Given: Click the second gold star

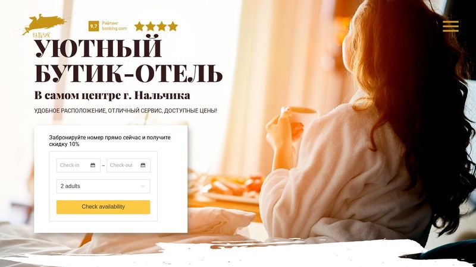Looking at the screenshot, I should click(151, 26).
